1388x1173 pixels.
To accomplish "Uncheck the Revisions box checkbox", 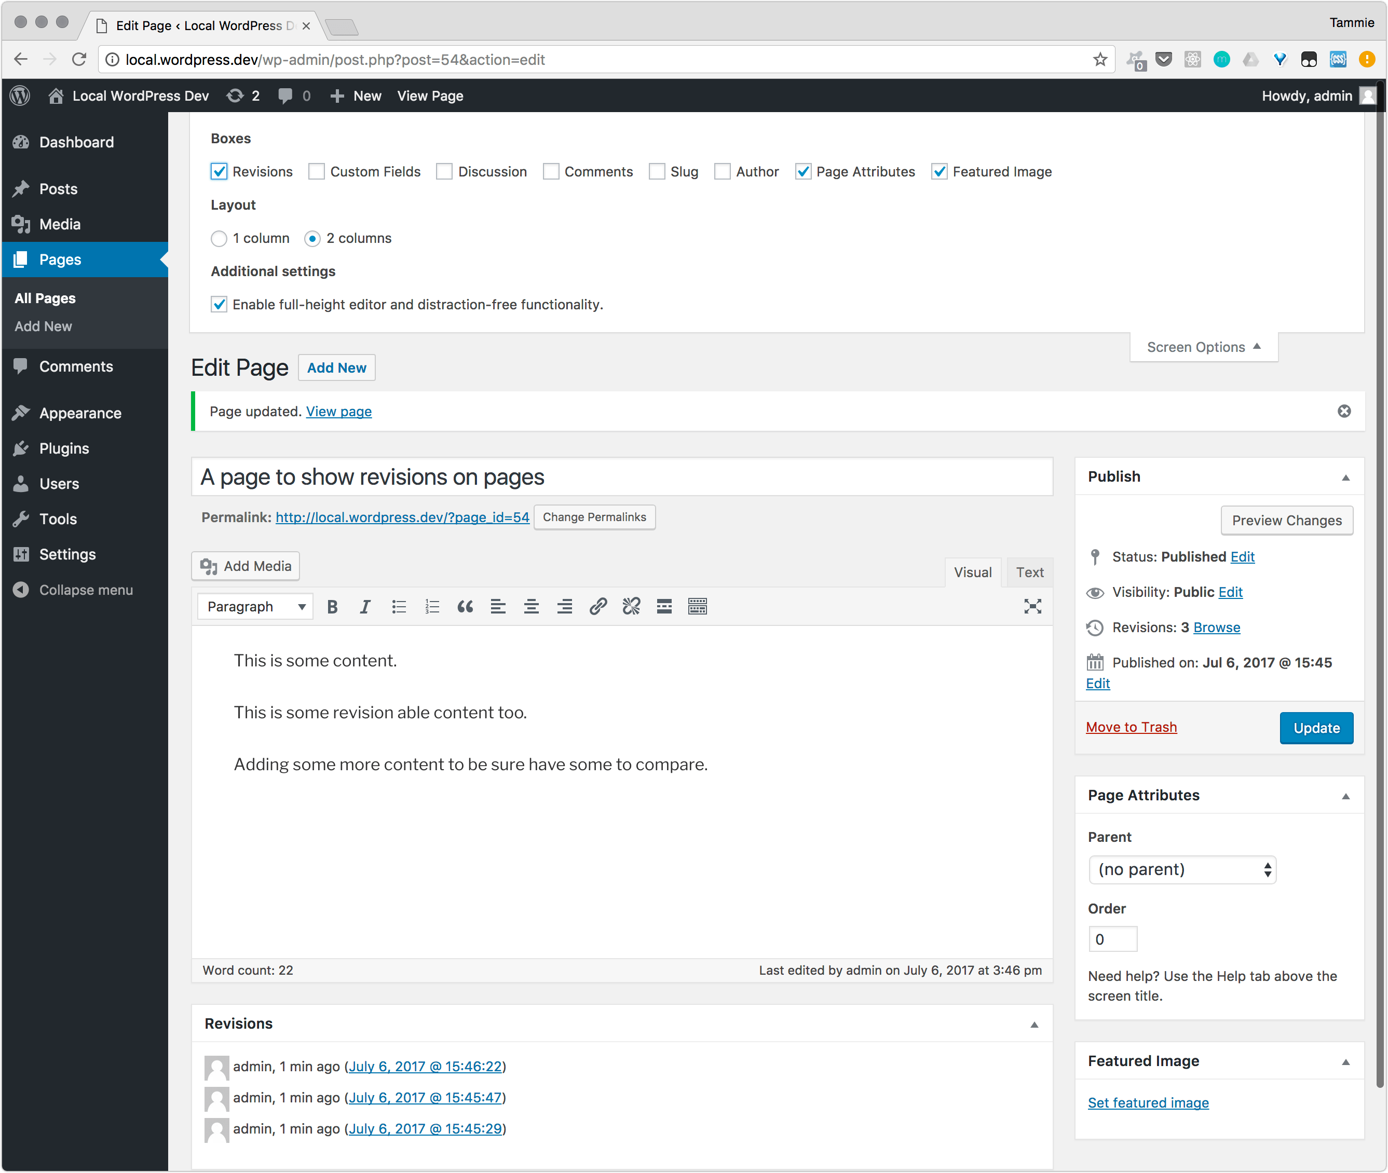I will [x=219, y=172].
